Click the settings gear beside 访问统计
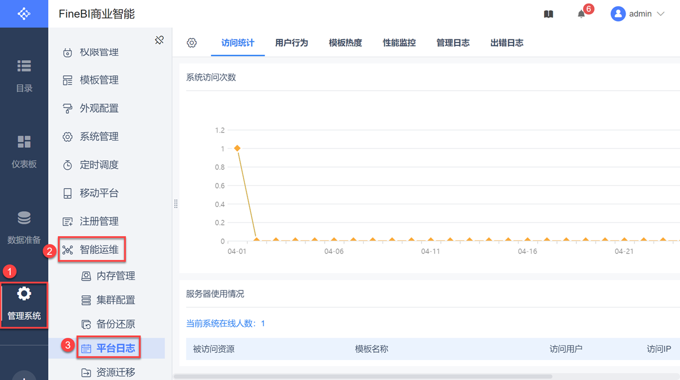This screenshot has width=680, height=380. tap(192, 43)
